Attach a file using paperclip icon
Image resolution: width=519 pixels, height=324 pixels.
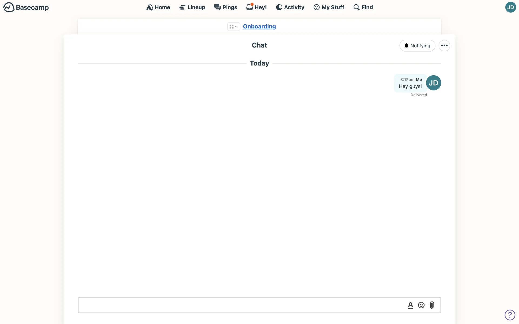(x=432, y=305)
